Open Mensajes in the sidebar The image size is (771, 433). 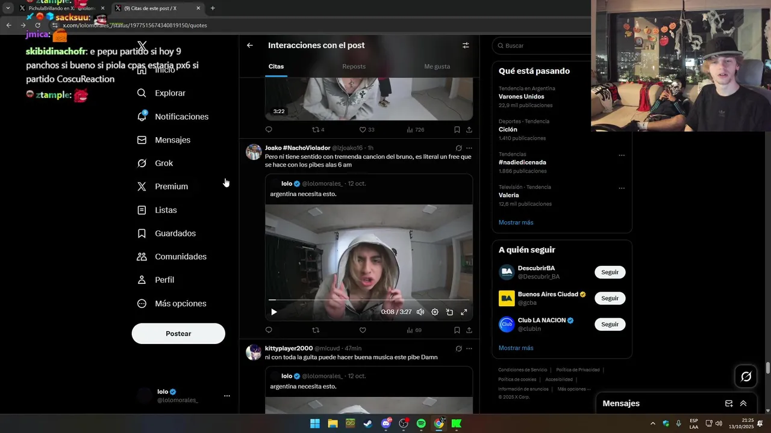click(x=164, y=140)
